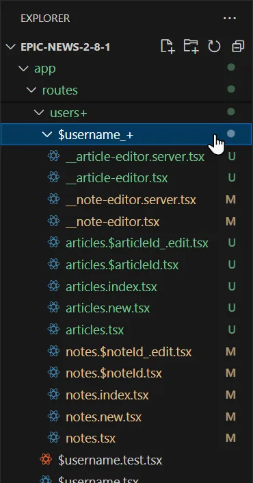Viewport: 253px width, 483px height.
Task: Click React icon beside articles.$articleId.tsx
Action: pos(53,264)
